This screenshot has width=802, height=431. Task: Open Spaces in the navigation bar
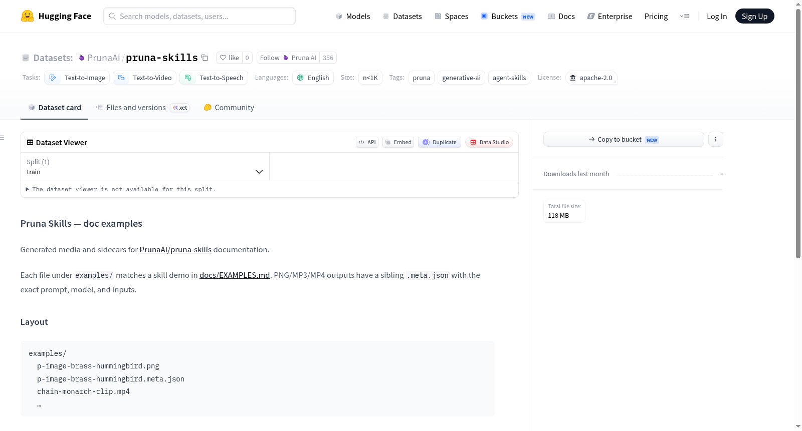pyautogui.click(x=451, y=16)
